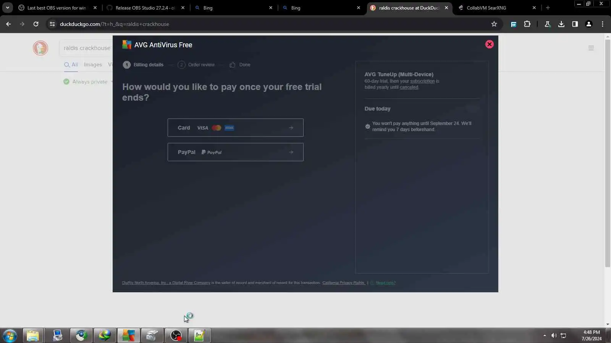This screenshot has height=343, width=611.
Task: Click the raldis crackhouse search field
Action: (86, 48)
